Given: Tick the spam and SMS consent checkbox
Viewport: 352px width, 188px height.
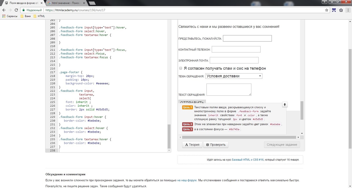Looking at the screenshot, I should tap(181, 68).
